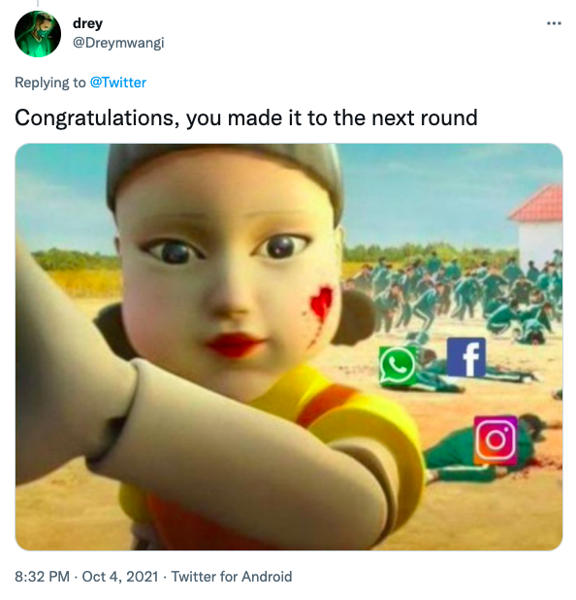Click the doll's red lips

234,345
